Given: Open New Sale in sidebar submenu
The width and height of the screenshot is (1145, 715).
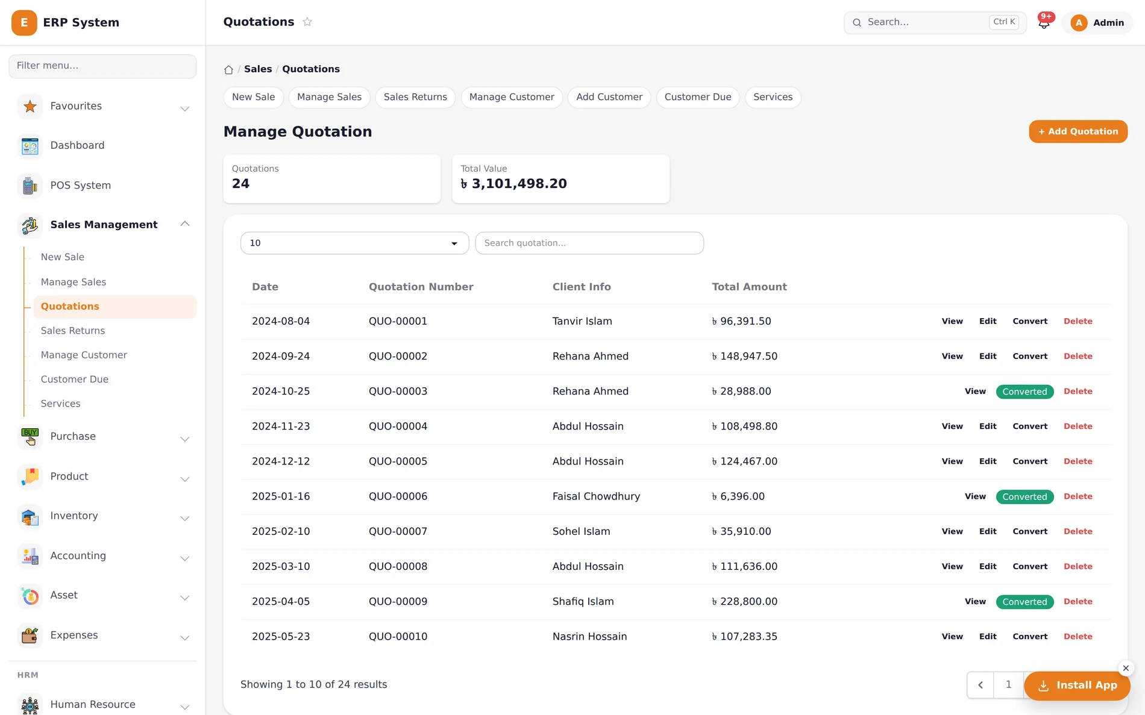Looking at the screenshot, I should pos(63,257).
